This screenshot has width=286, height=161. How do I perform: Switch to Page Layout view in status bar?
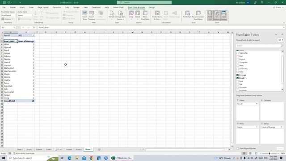coord(250,153)
